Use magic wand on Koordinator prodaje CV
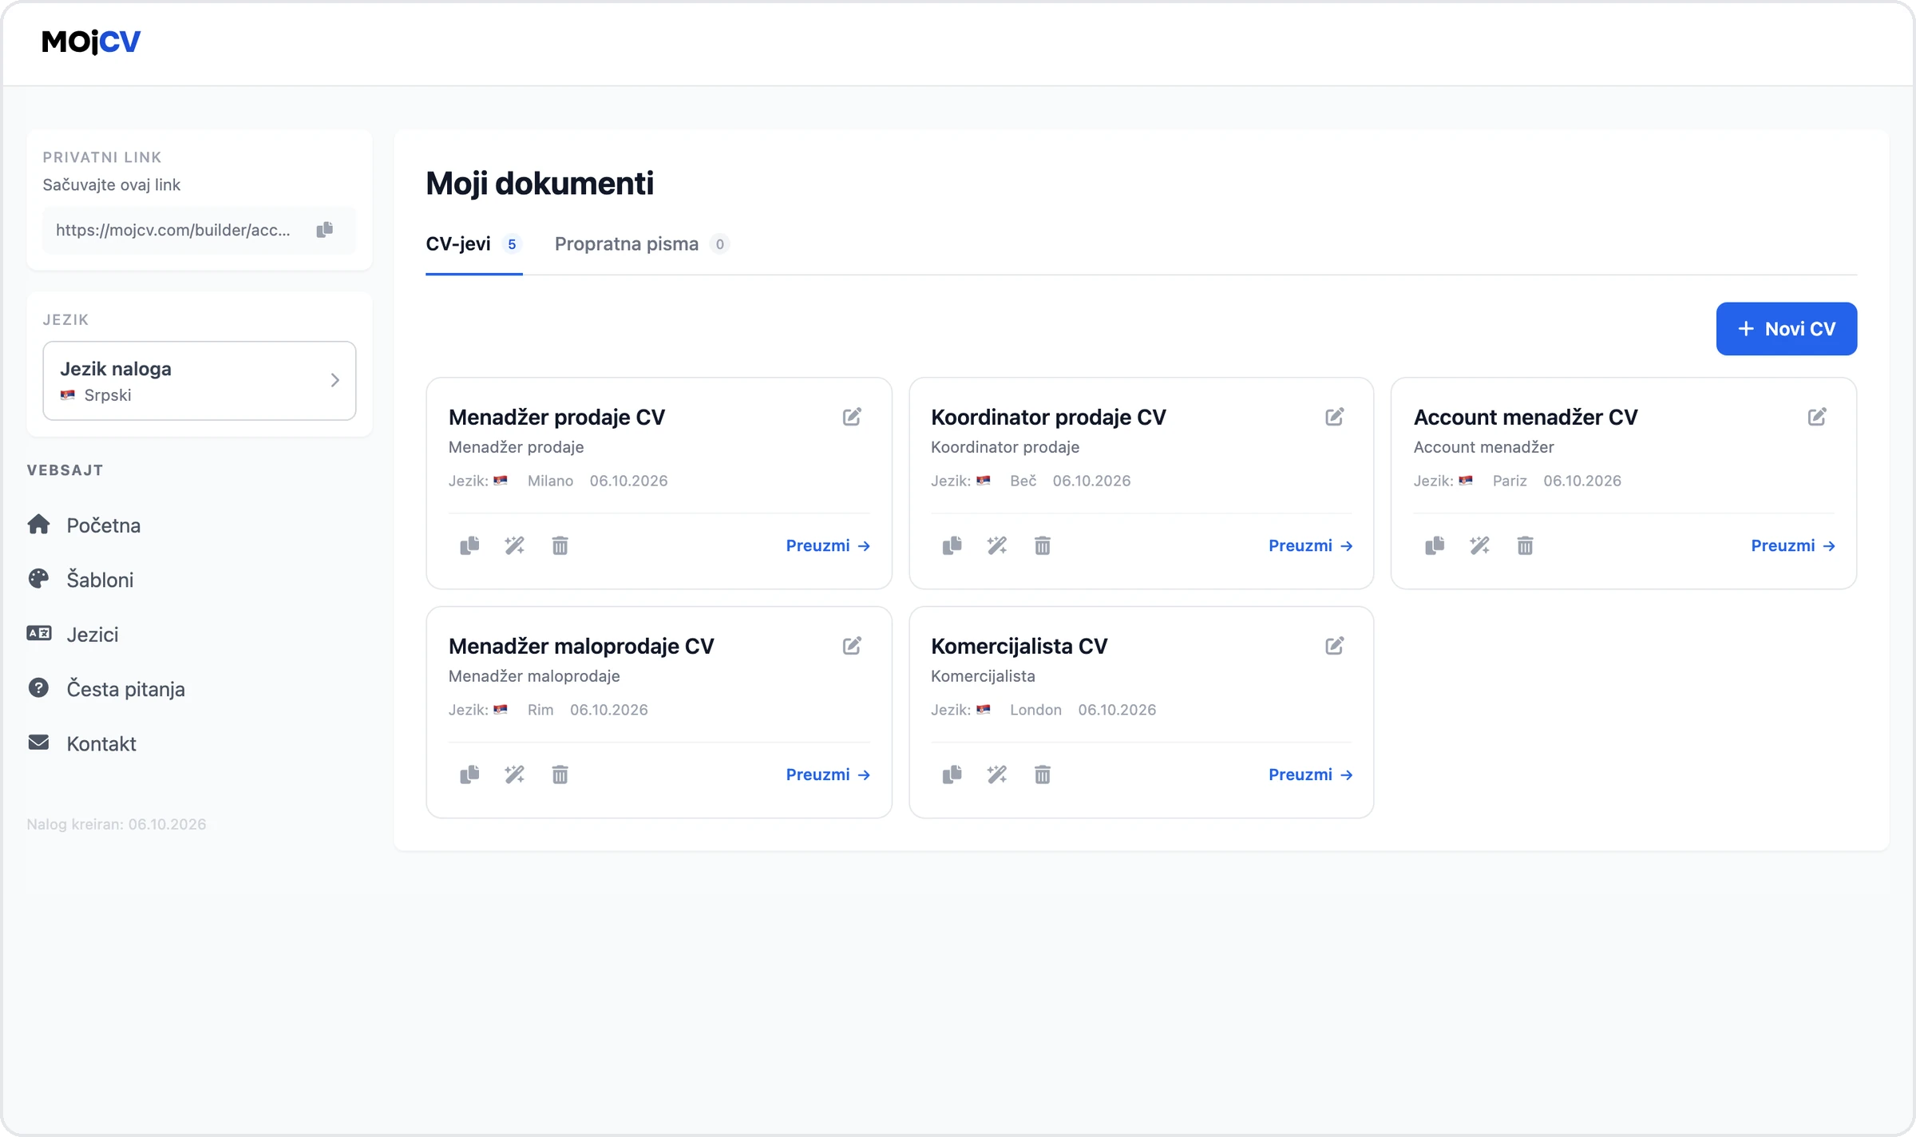The image size is (1916, 1137). (x=997, y=545)
